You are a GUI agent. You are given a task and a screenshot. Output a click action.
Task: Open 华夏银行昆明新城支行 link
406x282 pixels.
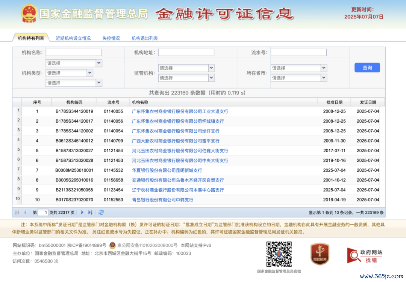(167, 170)
